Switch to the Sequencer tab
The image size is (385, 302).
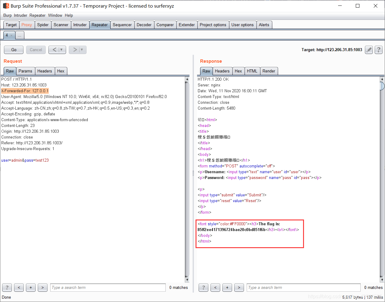pos(122,25)
